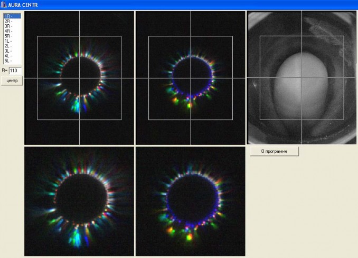Click the R= radius input field

point(15,71)
